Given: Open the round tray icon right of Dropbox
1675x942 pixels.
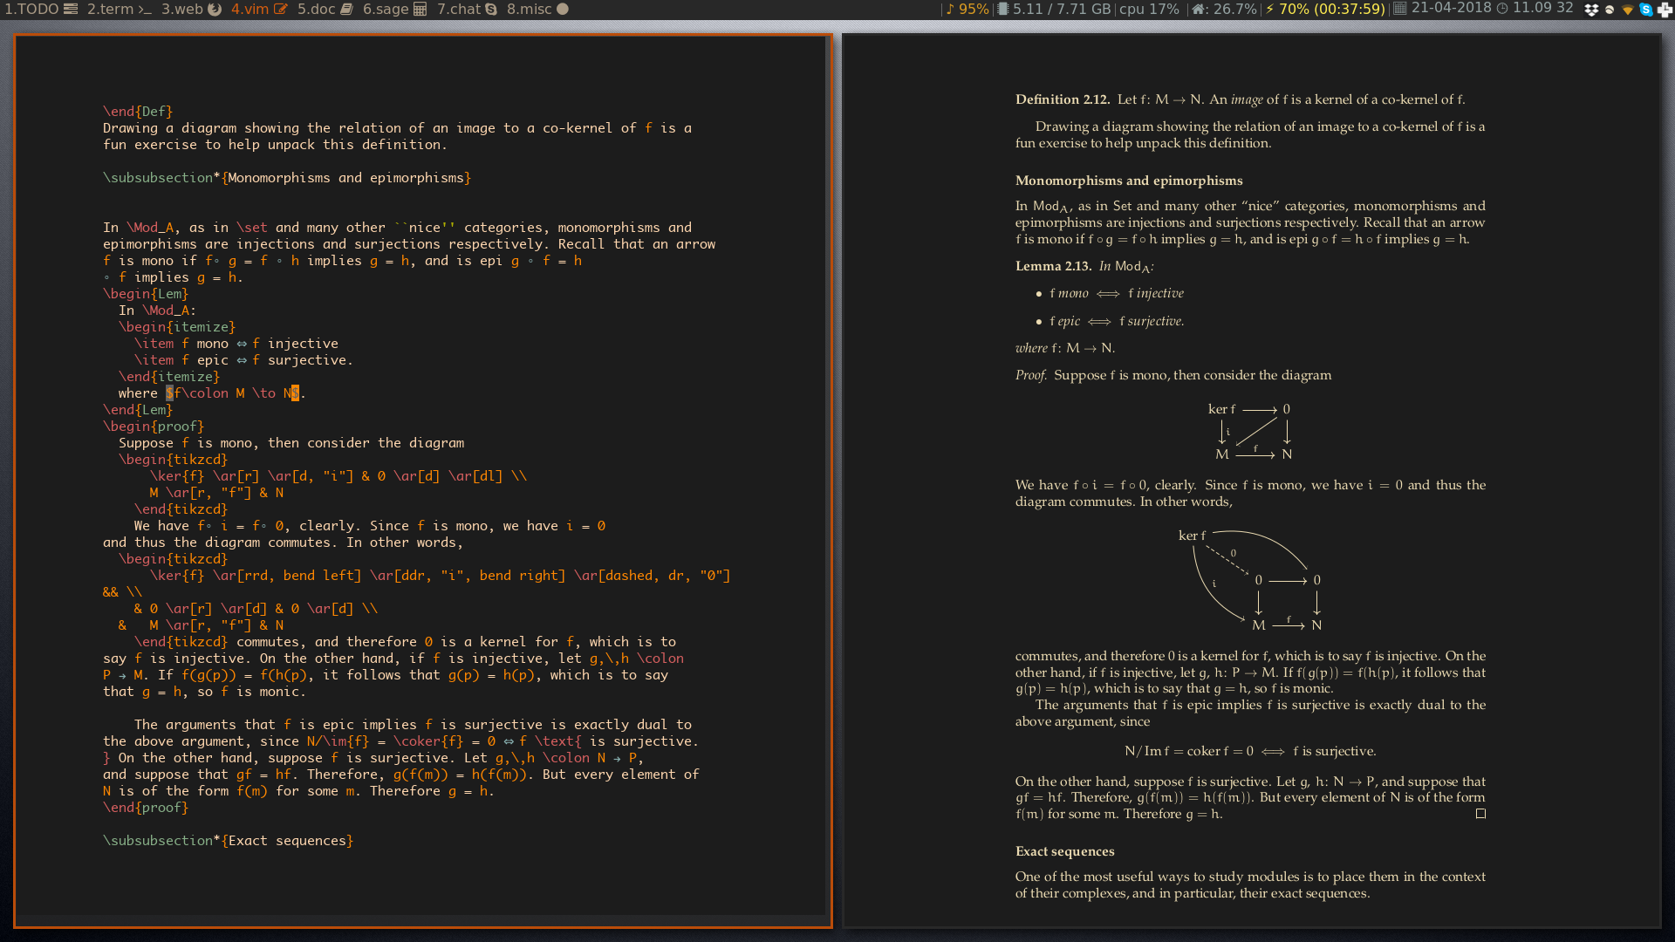Looking at the screenshot, I should tap(1610, 10).
